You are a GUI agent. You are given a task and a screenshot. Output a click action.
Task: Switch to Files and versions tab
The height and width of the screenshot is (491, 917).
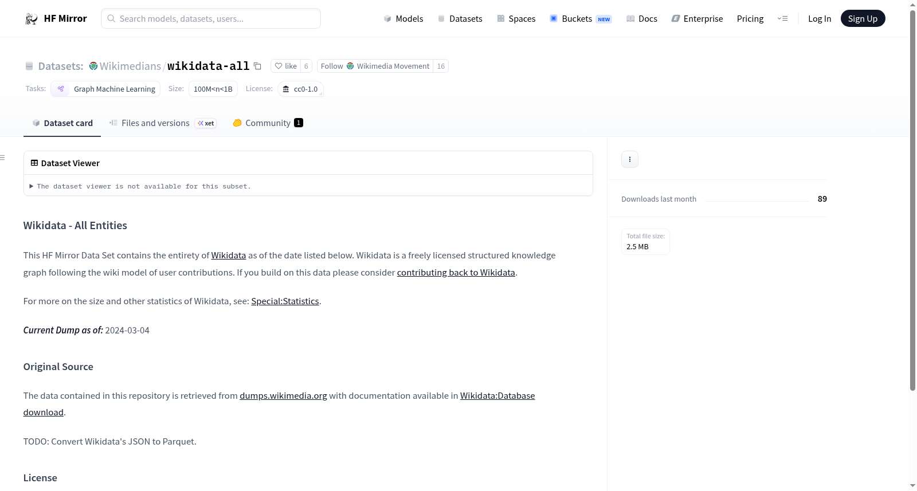[163, 123]
